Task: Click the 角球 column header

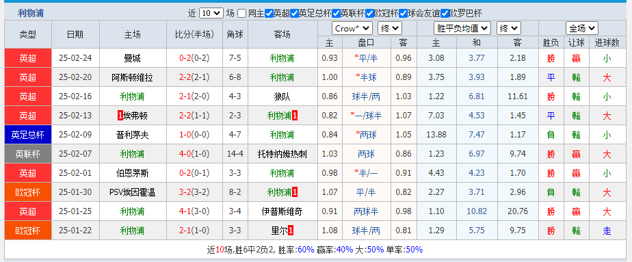Action: point(235,35)
